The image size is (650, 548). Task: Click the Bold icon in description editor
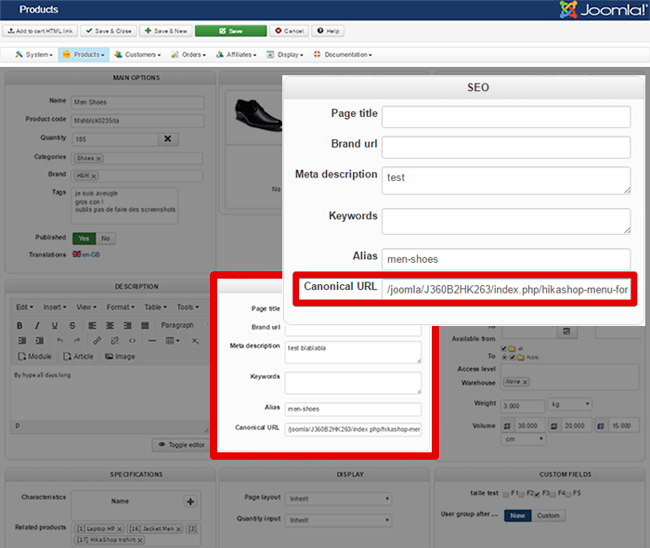20,325
